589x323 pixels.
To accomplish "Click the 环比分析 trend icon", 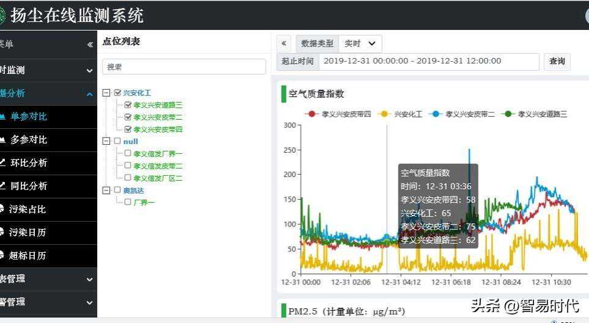I will (x=2, y=162).
